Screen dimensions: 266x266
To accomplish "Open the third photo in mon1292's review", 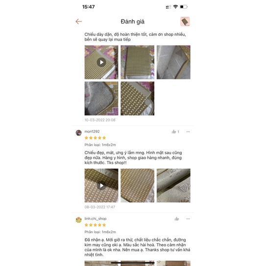I will (x=173, y=186).
